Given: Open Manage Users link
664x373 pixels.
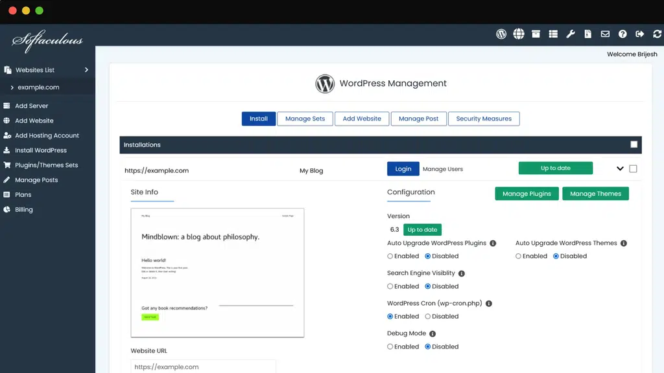Looking at the screenshot, I should click(442, 169).
